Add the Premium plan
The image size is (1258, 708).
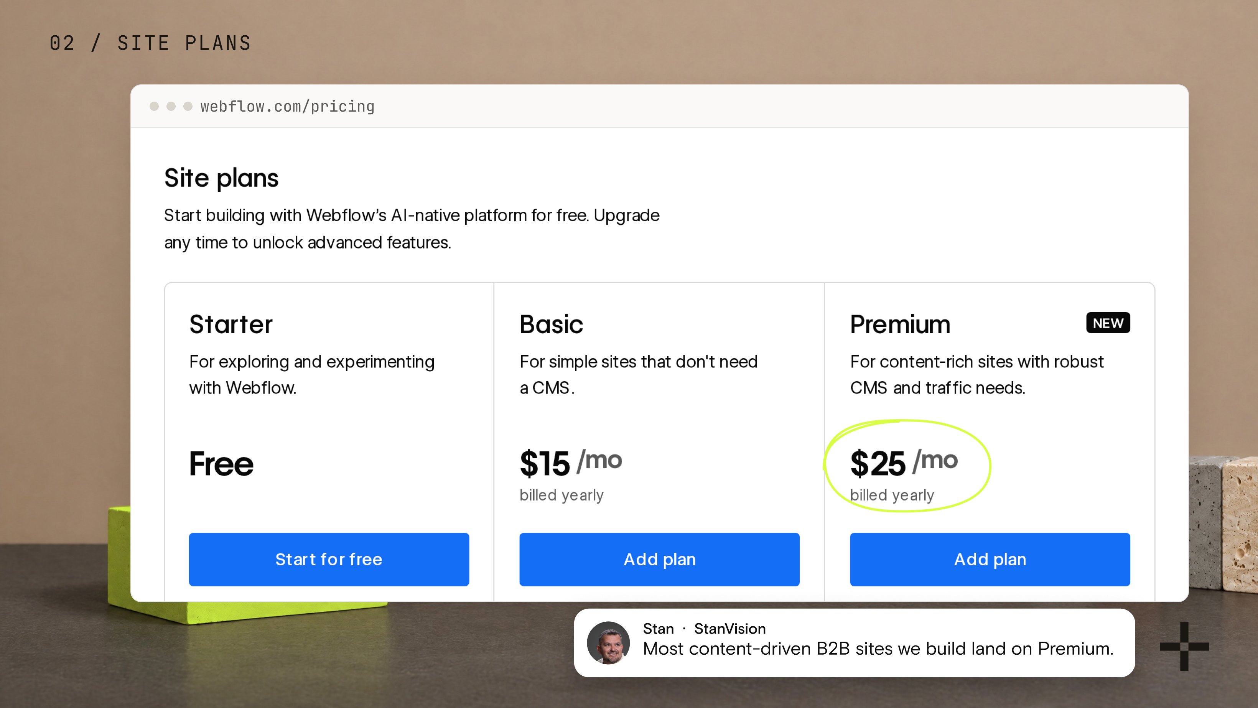(990, 559)
